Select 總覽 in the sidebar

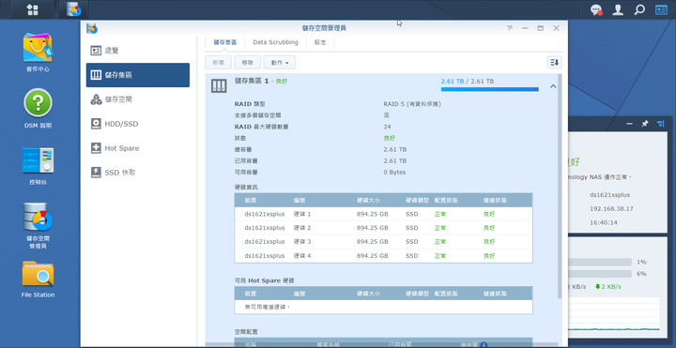pyautogui.click(x=138, y=51)
